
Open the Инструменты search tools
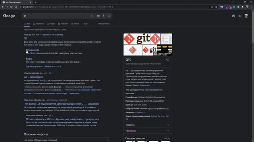[104, 24]
